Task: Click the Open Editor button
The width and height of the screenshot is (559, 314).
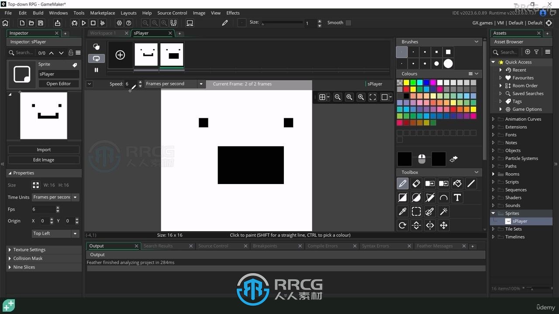Action: coord(59,84)
